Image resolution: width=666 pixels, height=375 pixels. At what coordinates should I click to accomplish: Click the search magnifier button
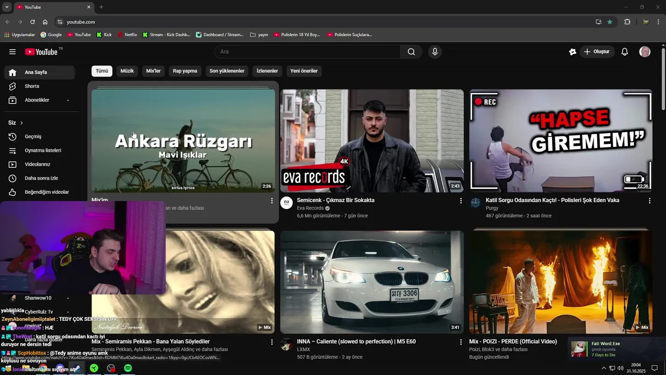(412, 52)
